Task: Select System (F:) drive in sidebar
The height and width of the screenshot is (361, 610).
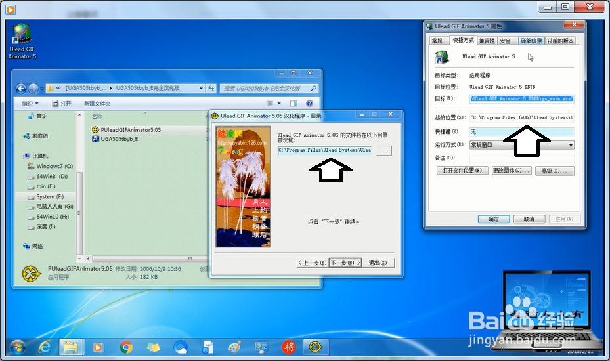Action: tap(45, 196)
